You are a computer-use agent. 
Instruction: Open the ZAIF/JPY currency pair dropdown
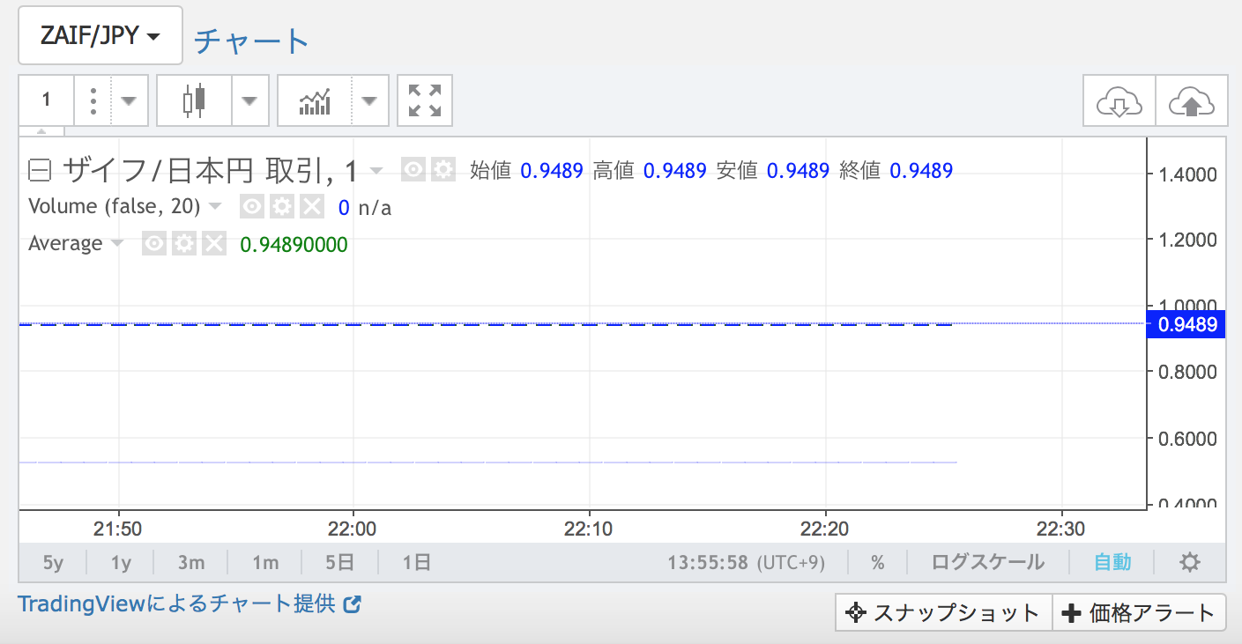click(x=100, y=36)
